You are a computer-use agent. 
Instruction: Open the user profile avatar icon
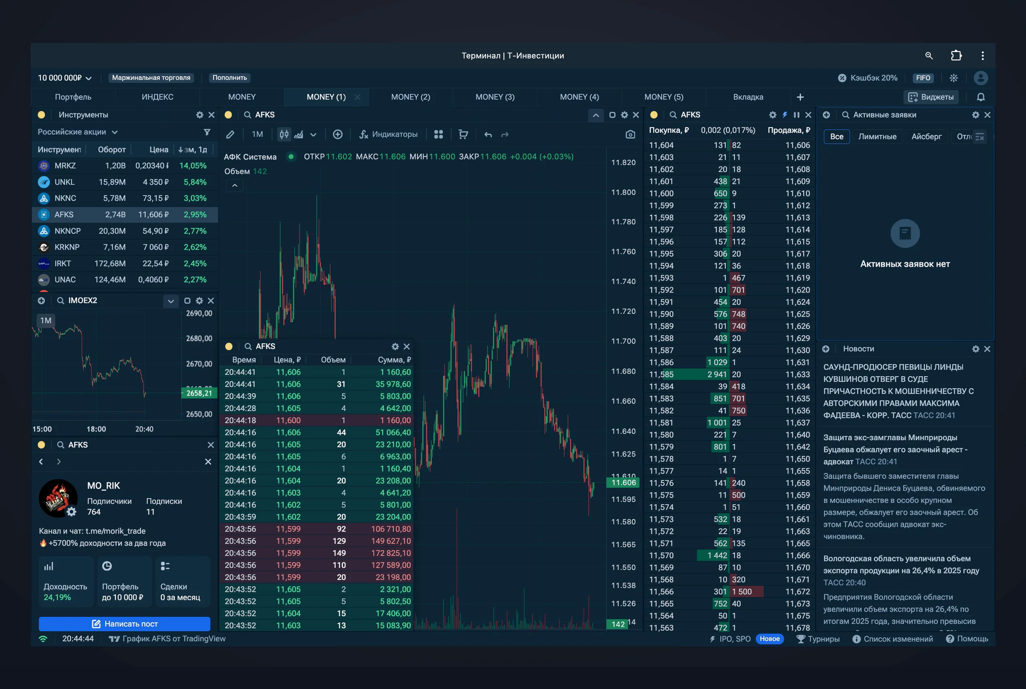tap(981, 78)
